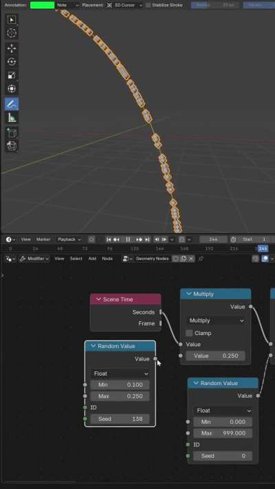Toggle node editor overlays button
Screen dimensions: 275x489
pyautogui.click(x=265, y=259)
